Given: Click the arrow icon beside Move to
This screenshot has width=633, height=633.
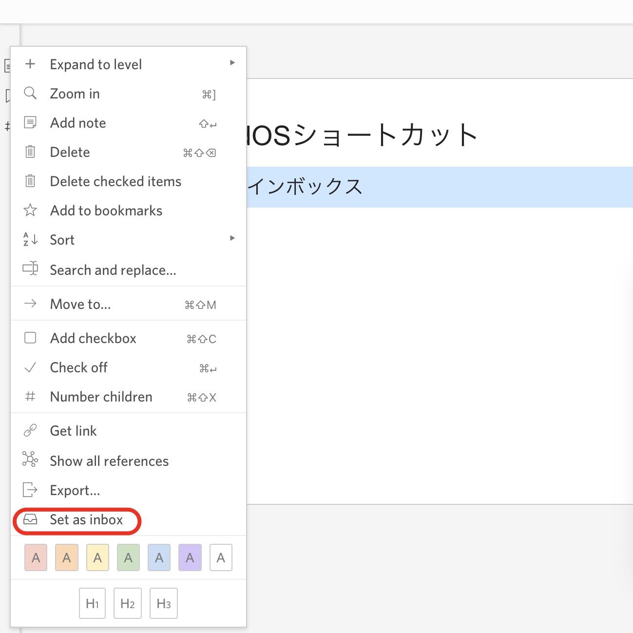Looking at the screenshot, I should click(30, 304).
